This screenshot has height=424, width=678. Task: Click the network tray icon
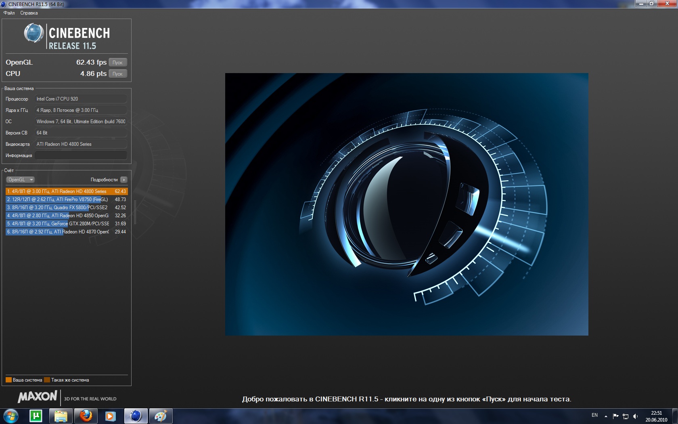pos(626,416)
